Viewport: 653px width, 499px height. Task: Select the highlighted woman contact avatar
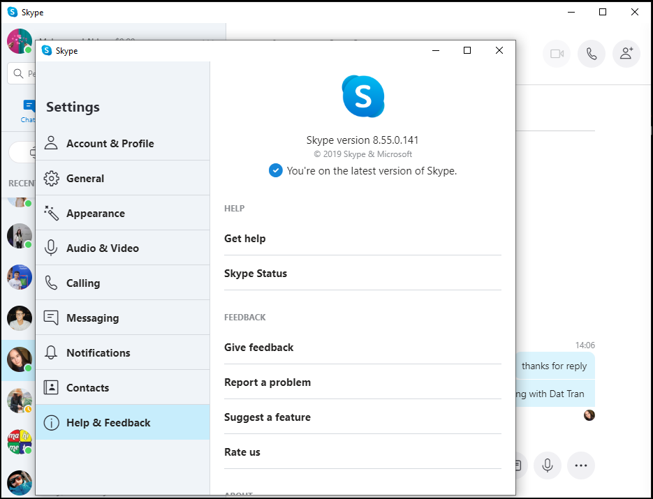click(x=20, y=359)
